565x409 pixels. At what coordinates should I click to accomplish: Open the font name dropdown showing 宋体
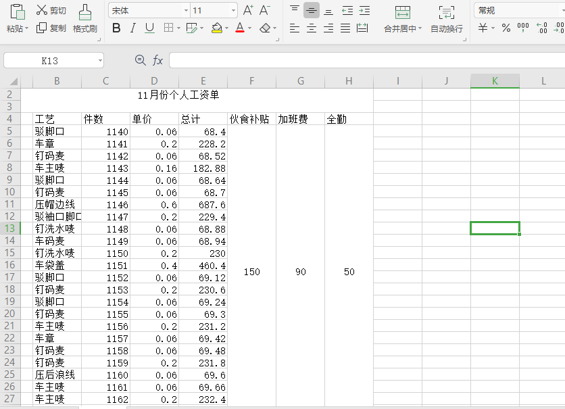point(186,10)
